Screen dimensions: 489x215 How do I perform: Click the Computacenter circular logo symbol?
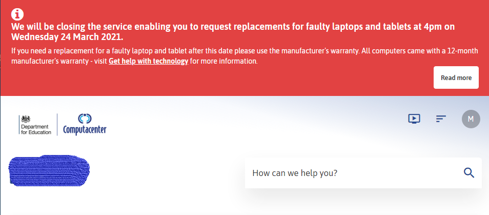click(85, 118)
